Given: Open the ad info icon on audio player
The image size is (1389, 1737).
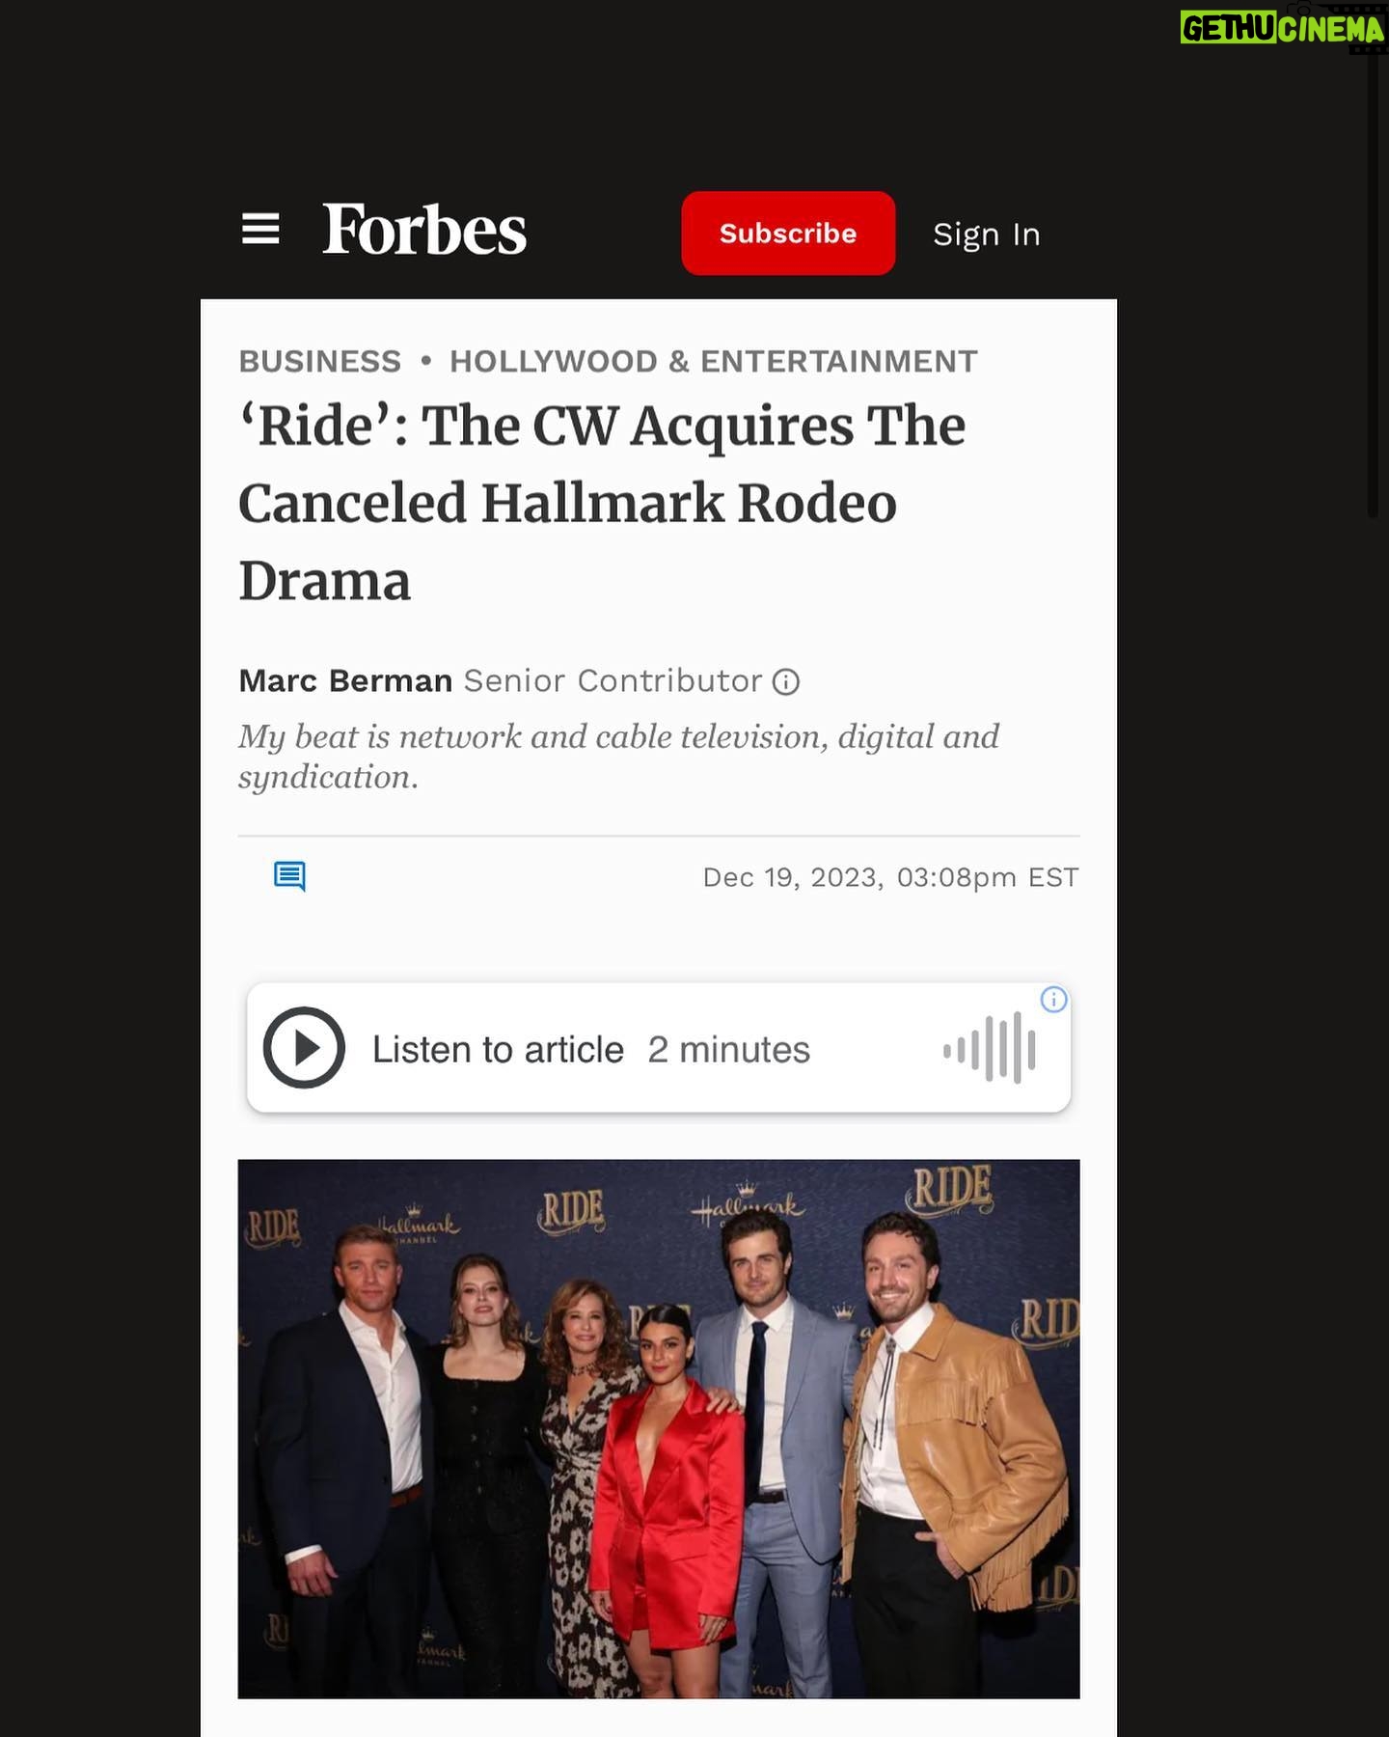Looking at the screenshot, I should 1053,1000.
